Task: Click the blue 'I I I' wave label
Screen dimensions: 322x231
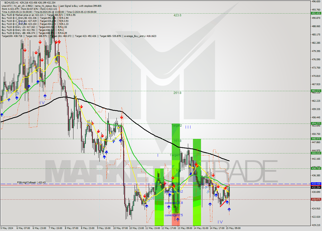Action: [x=188, y=127]
